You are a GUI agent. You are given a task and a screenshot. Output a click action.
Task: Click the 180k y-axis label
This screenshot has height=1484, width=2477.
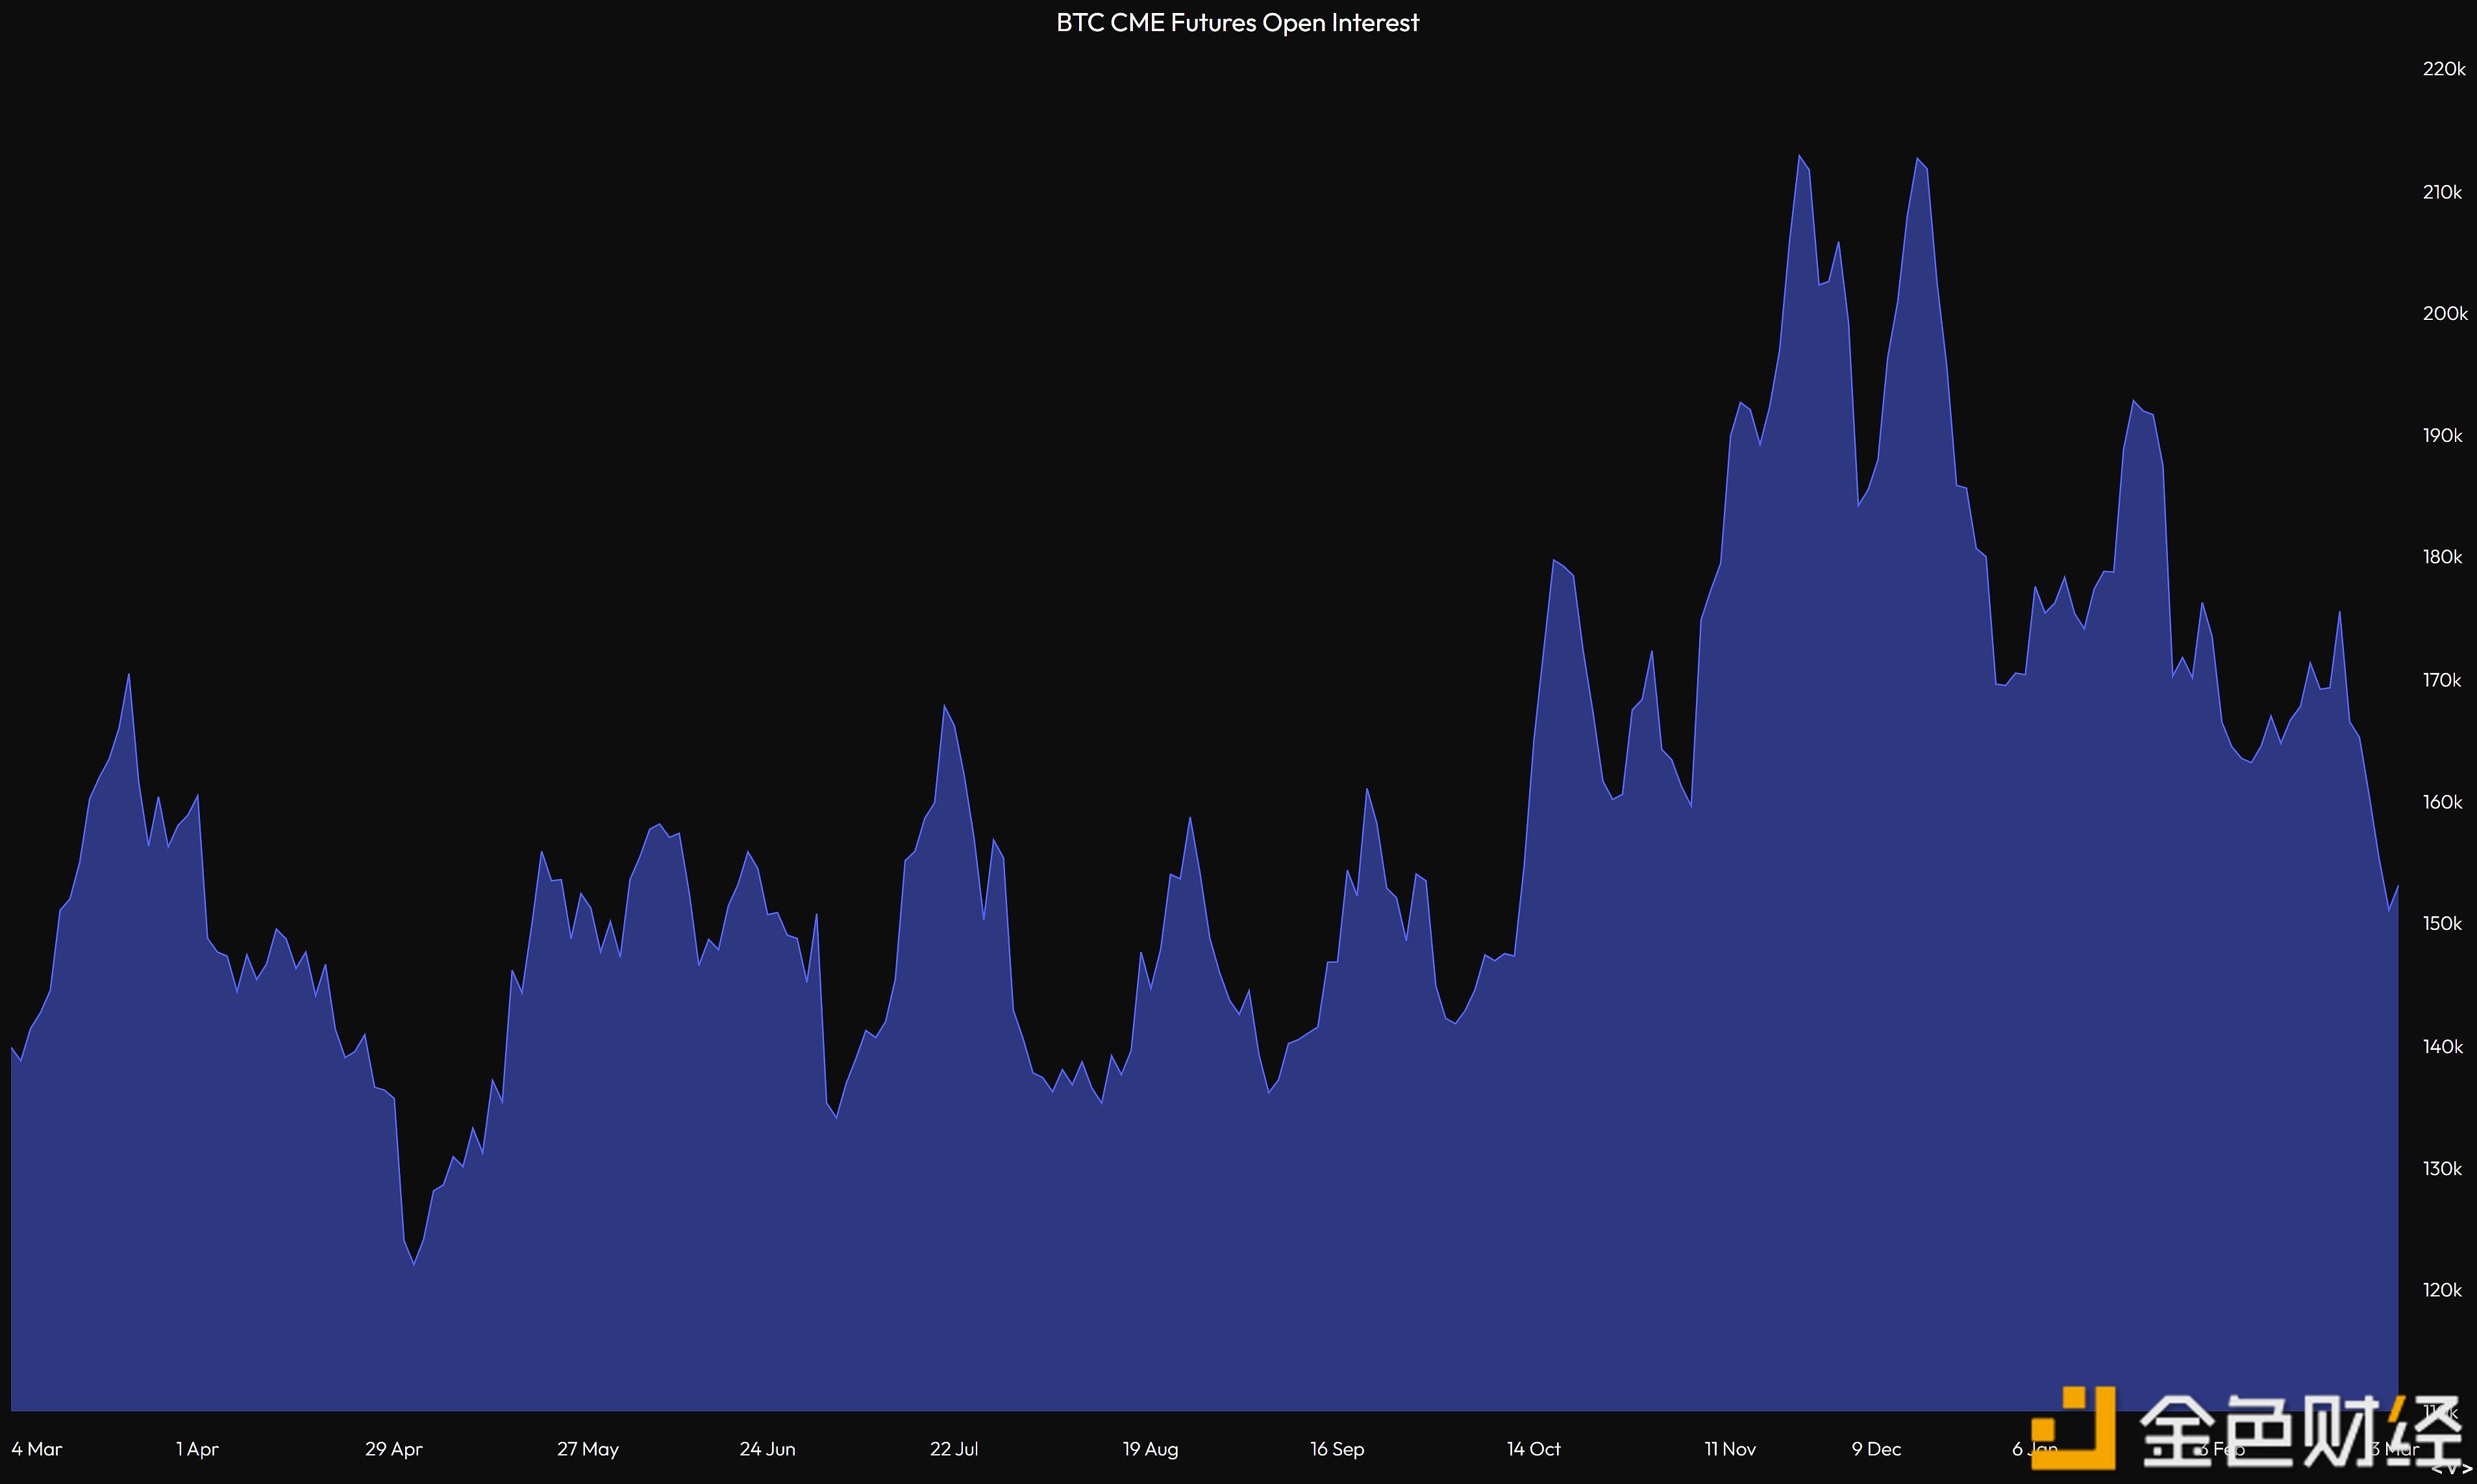click(2442, 557)
